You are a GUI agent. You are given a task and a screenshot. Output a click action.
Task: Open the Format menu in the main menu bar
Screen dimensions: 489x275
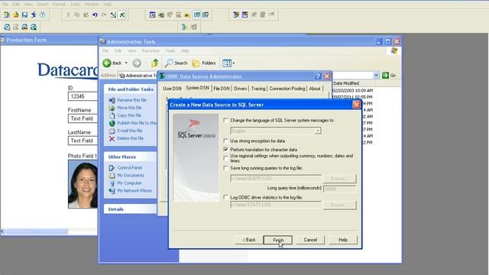(x=59, y=5)
